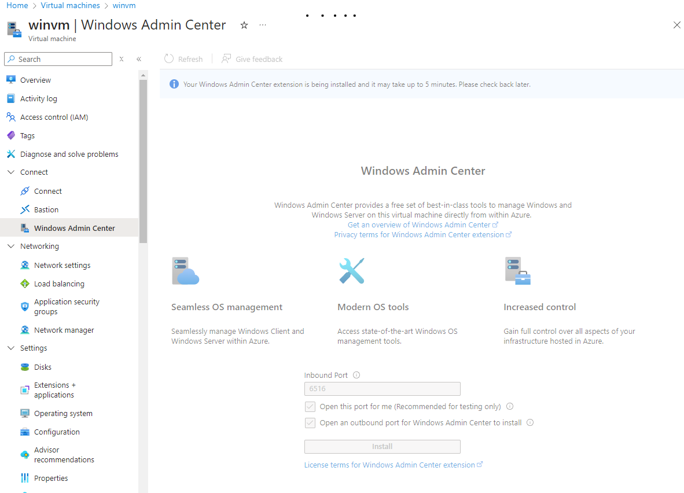Image resolution: width=684 pixels, height=493 pixels.
Task: Close the blade with the top-right X
Action: (676, 25)
